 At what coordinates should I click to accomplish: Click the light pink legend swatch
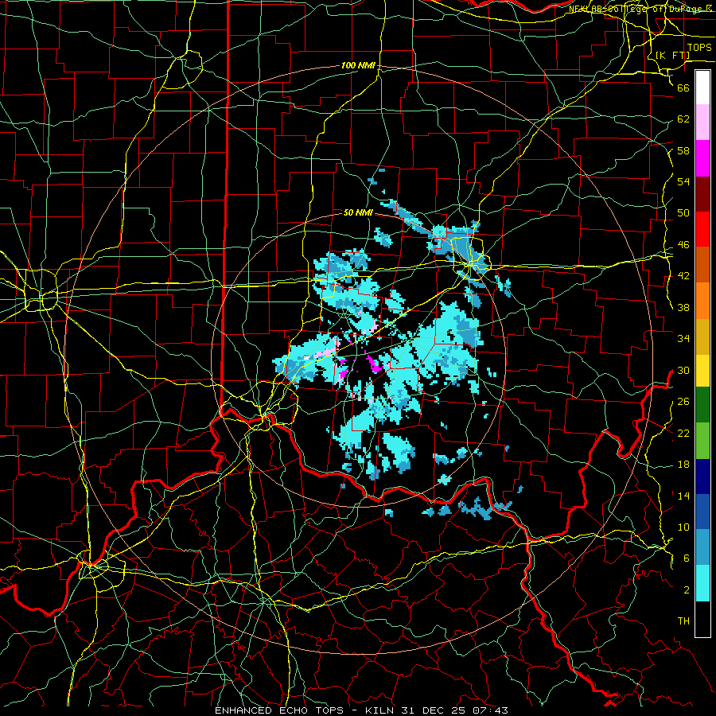[x=702, y=123]
